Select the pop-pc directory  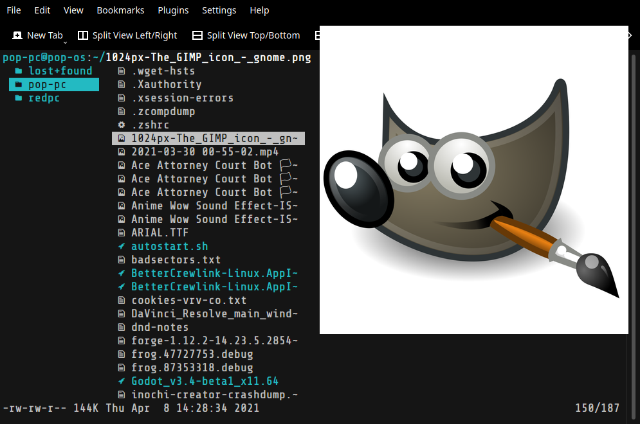click(x=54, y=84)
